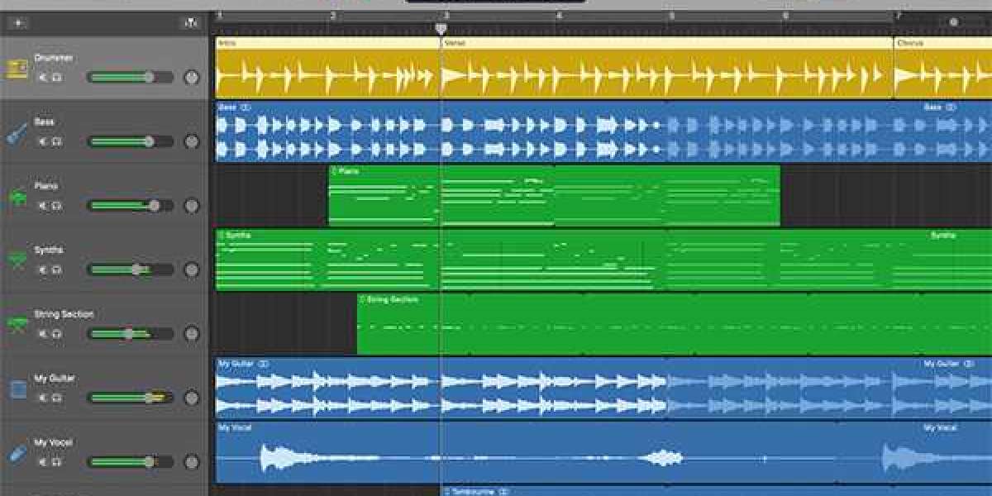Viewport: 992px width, 496px height.
Task: Select the My Vocal track name label
Action: coord(52,442)
